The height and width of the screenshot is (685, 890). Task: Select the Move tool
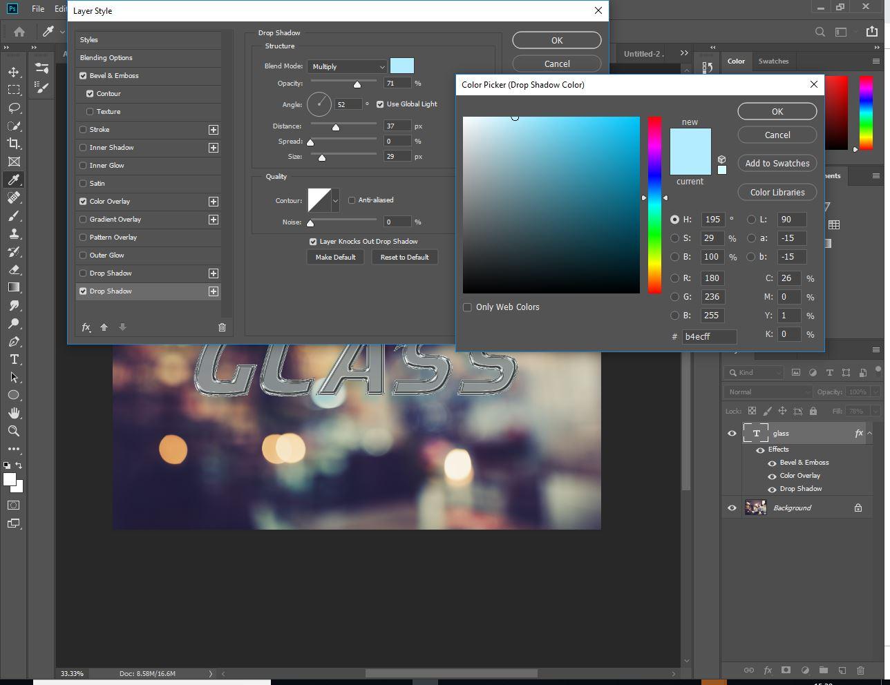(x=14, y=72)
